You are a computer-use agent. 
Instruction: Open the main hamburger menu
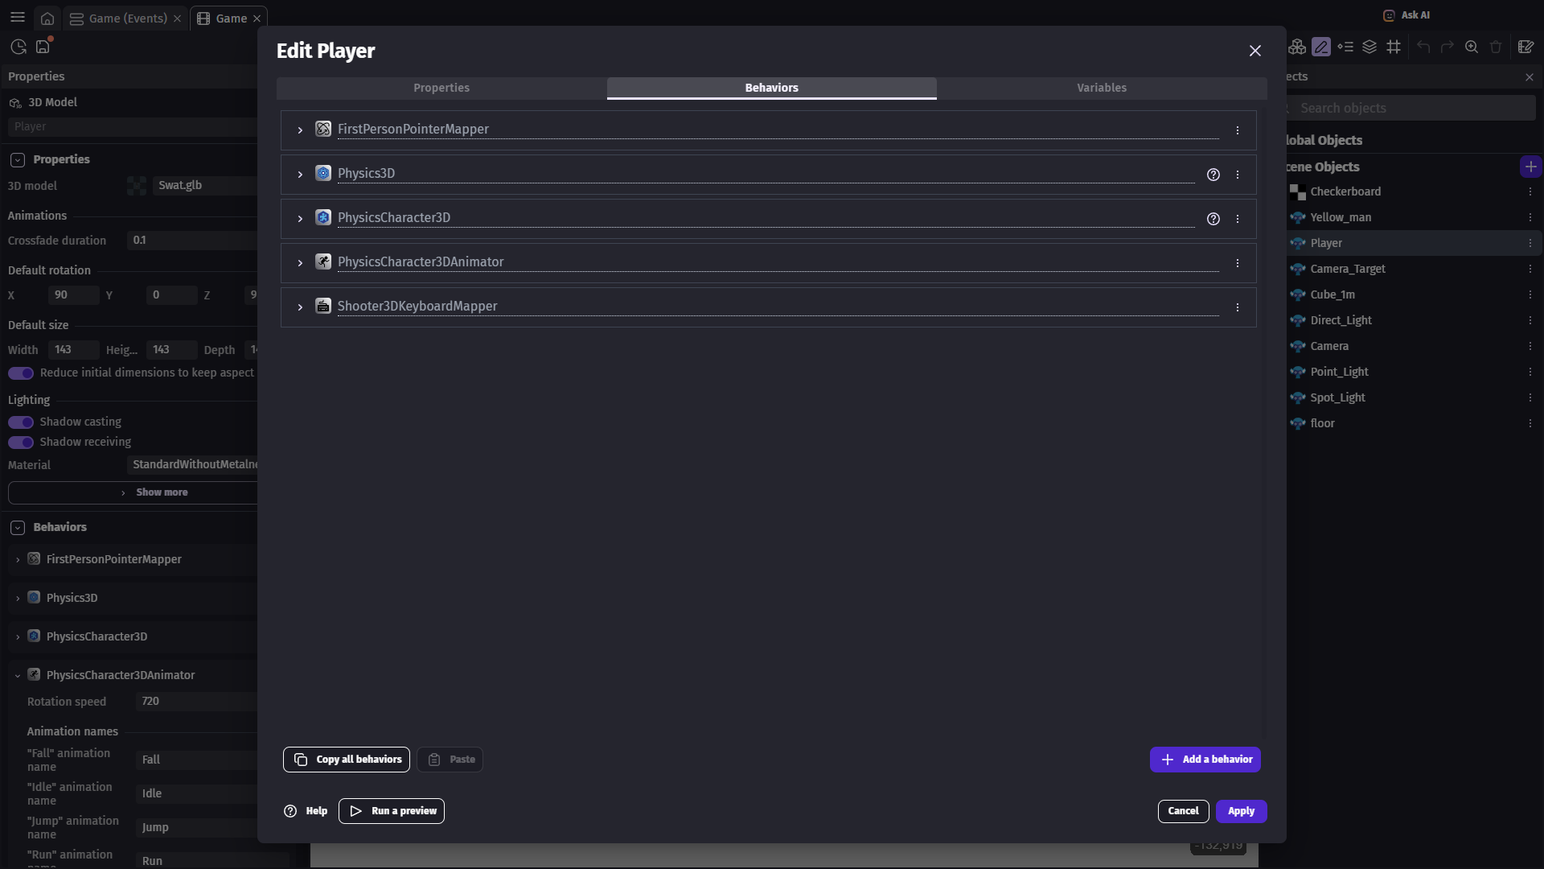tap(18, 17)
